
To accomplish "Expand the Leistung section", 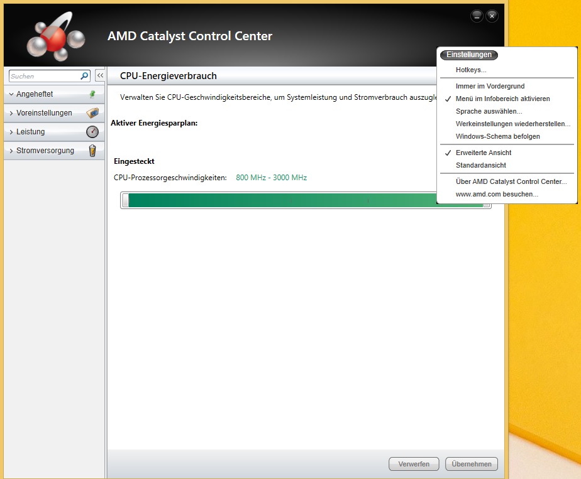I will [11, 132].
